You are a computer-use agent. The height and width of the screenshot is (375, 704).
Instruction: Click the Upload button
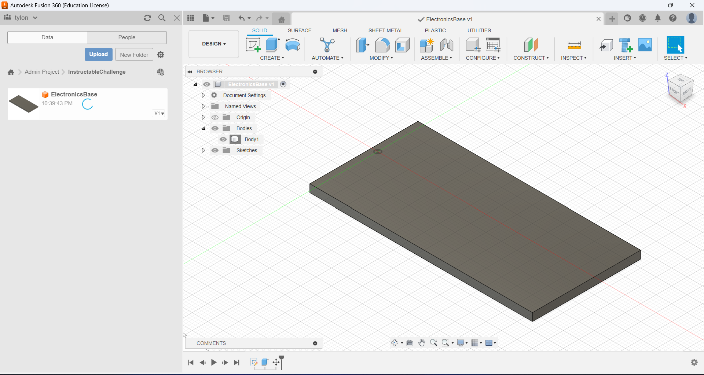coord(99,54)
